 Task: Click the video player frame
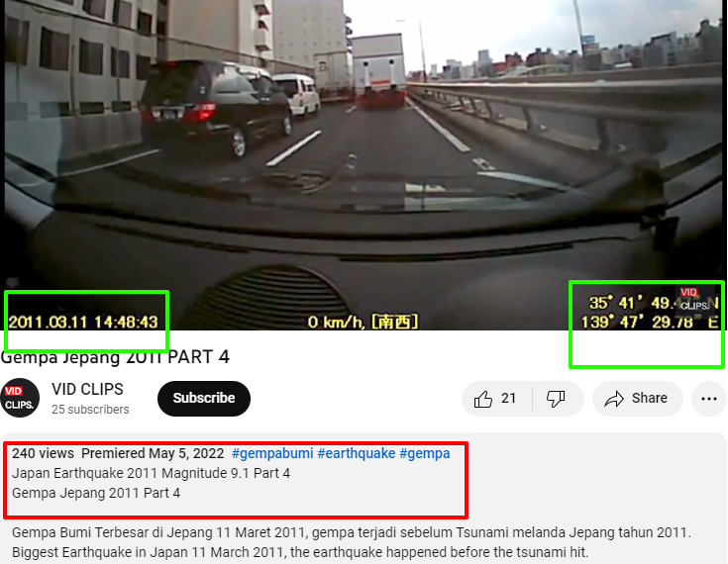[x=364, y=164]
